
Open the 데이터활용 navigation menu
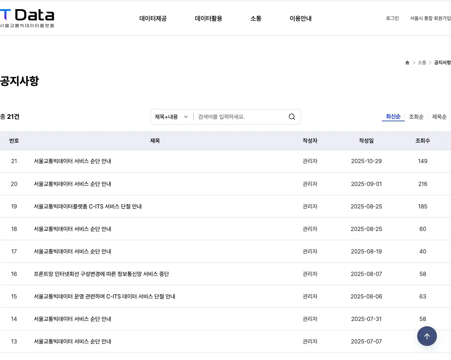[x=208, y=18]
